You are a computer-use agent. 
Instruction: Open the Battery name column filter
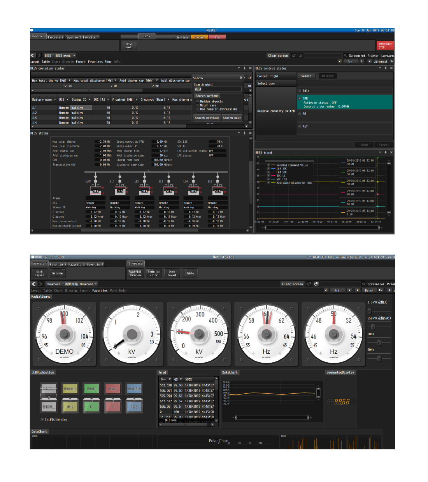click(55, 100)
